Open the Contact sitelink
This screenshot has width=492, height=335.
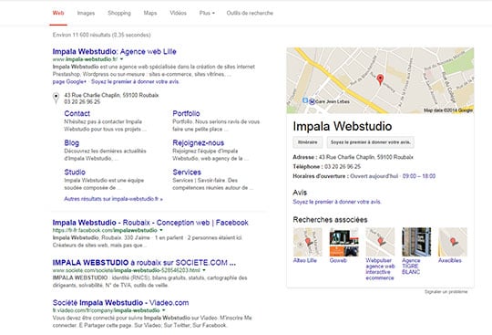(77, 113)
